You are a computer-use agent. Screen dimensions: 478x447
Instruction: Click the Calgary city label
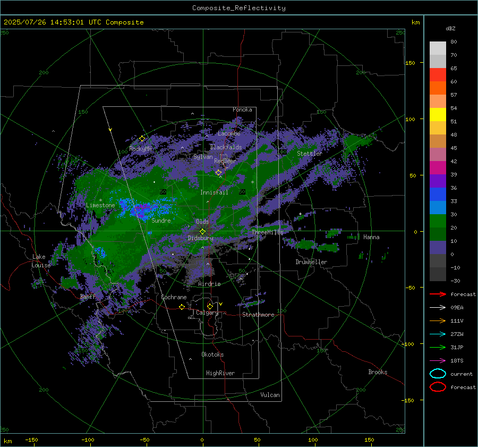coord(207,313)
